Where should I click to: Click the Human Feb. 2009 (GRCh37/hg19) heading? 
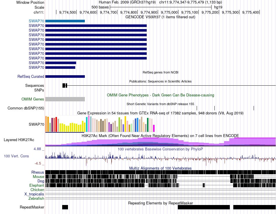pyautogui.click(x=127, y=2)
